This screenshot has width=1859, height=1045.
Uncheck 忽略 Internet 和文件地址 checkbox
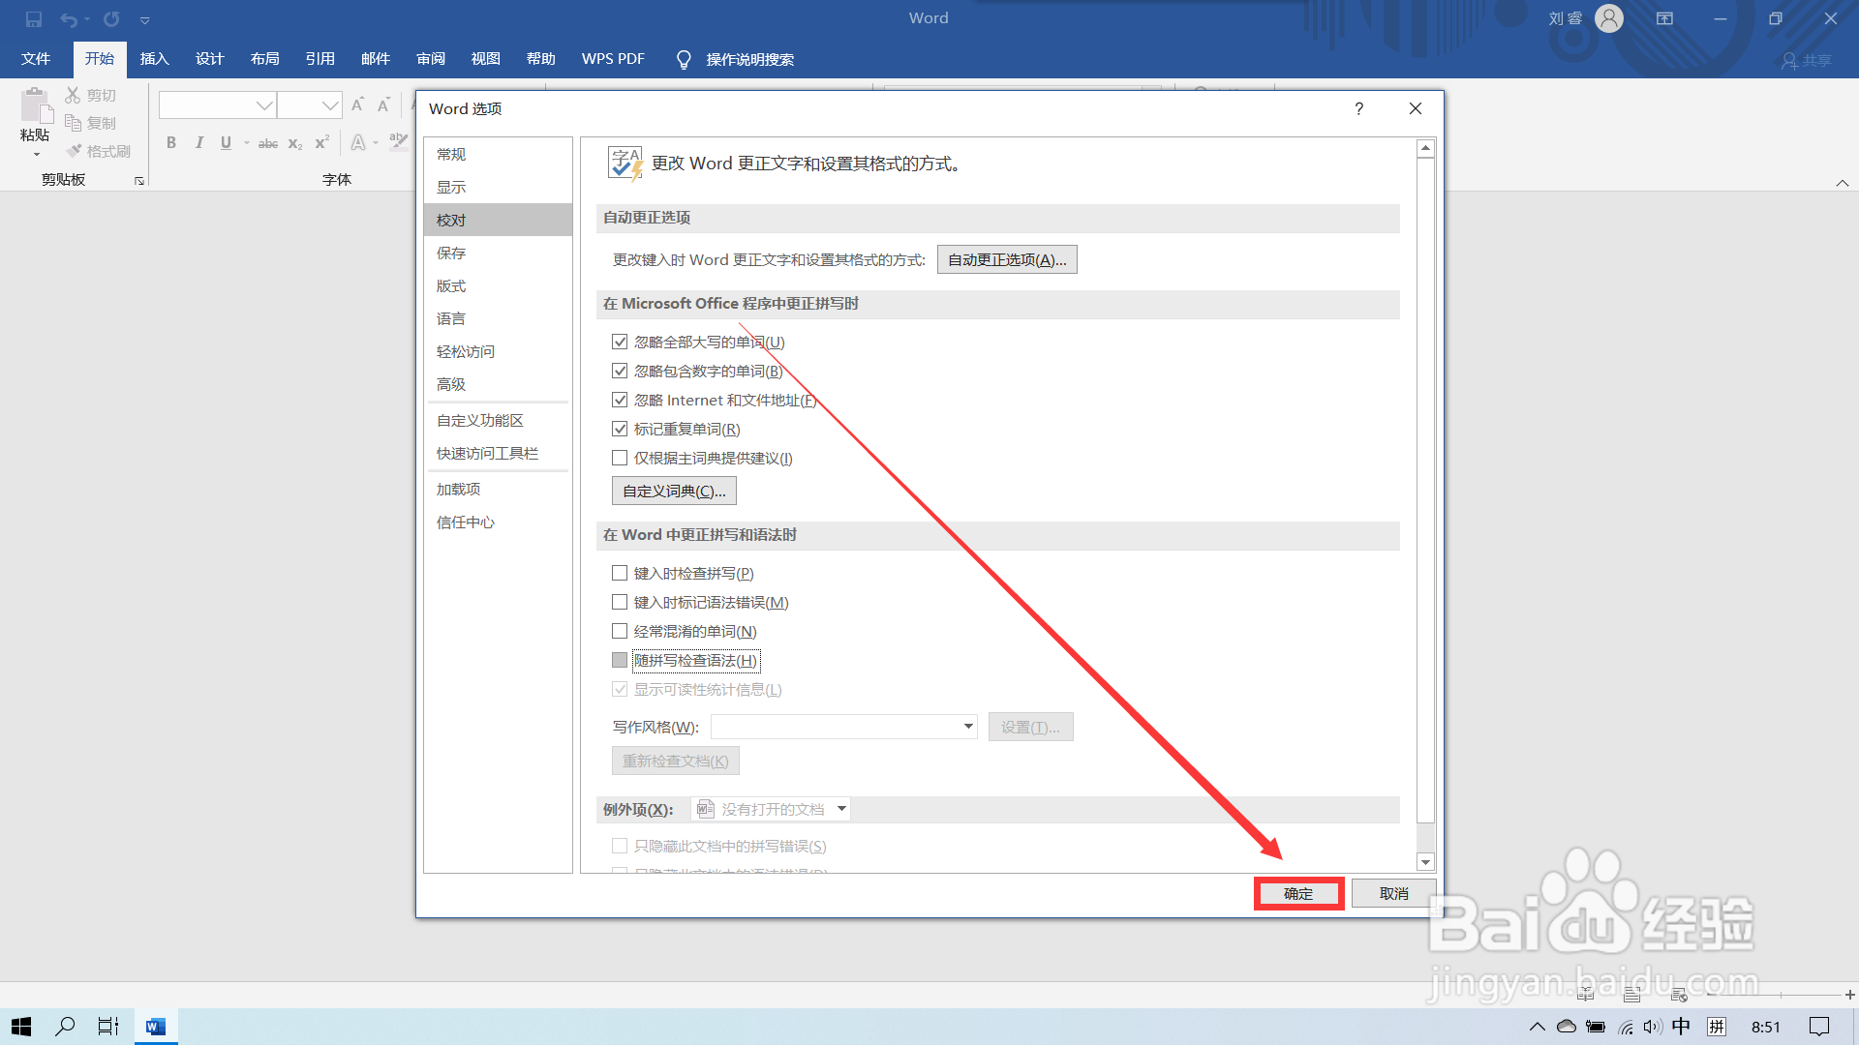pyautogui.click(x=620, y=400)
